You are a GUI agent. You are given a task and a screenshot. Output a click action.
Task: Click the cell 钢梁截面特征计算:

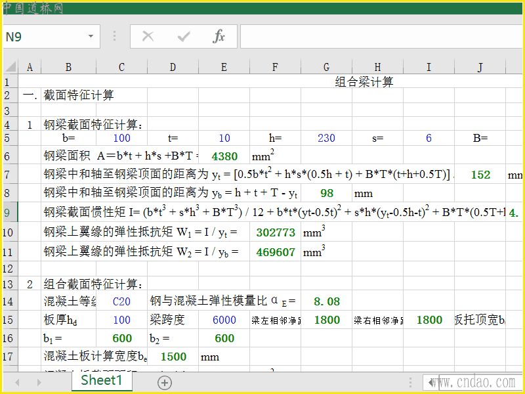tap(93, 125)
